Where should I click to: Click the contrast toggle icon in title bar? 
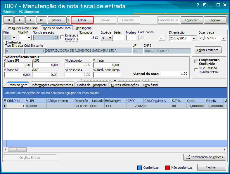coord(205,5)
